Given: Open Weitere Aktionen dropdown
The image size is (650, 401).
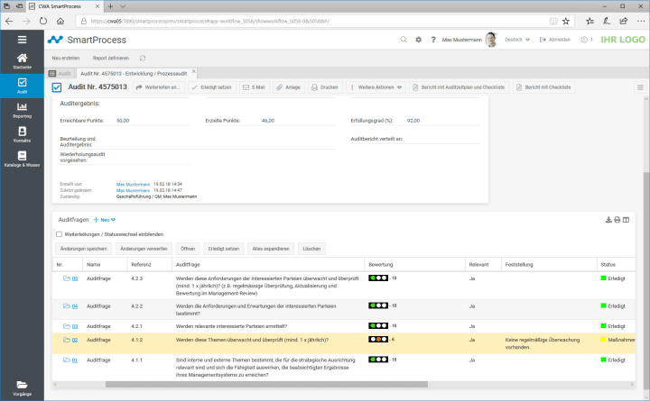Looking at the screenshot, I should coord(376,87).
